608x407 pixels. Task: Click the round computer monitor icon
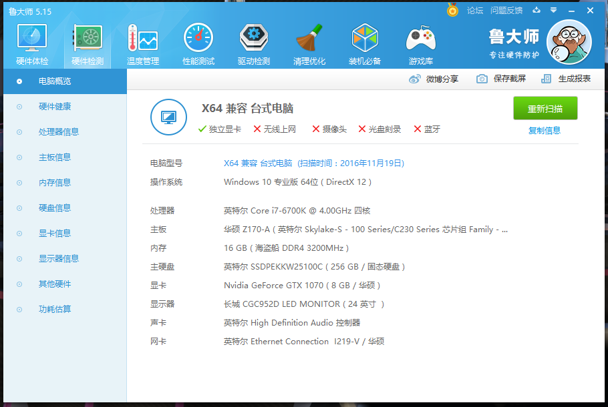pyautogui.click(x=168, y=117)
